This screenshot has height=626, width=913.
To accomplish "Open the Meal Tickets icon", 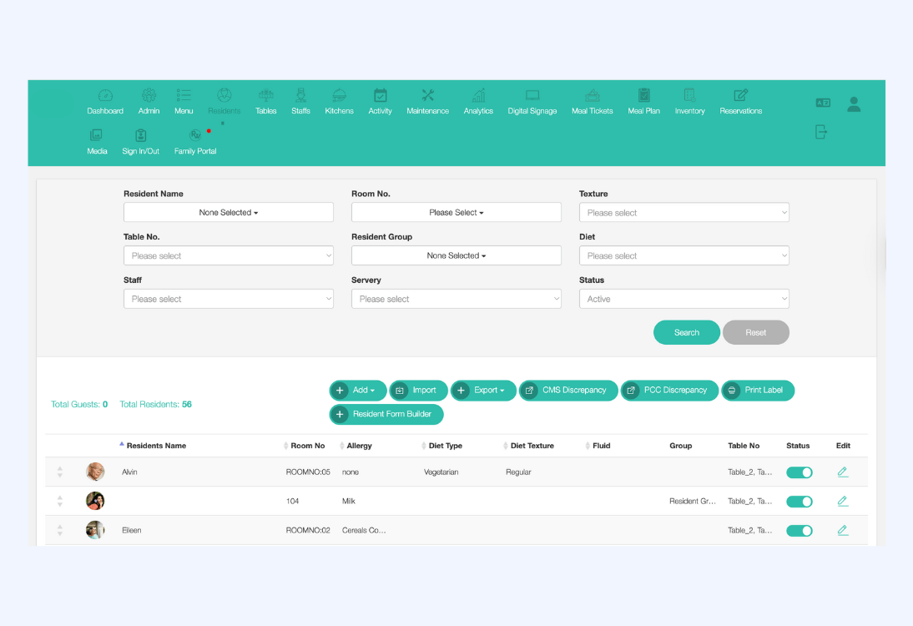I will point(592,96).
